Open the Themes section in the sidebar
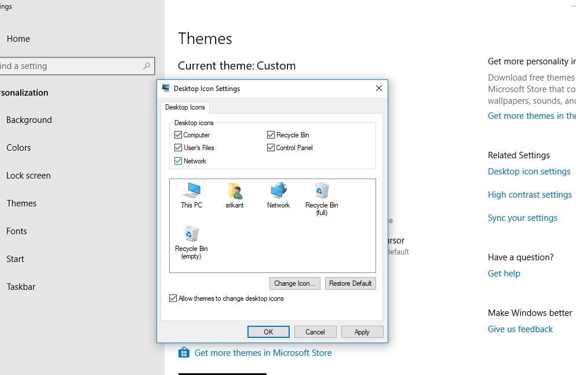 [21, 203]
